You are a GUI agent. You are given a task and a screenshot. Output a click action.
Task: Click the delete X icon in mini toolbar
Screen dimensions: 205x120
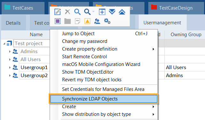tap(68, 12)
